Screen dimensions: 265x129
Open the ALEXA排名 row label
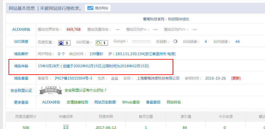21,29
